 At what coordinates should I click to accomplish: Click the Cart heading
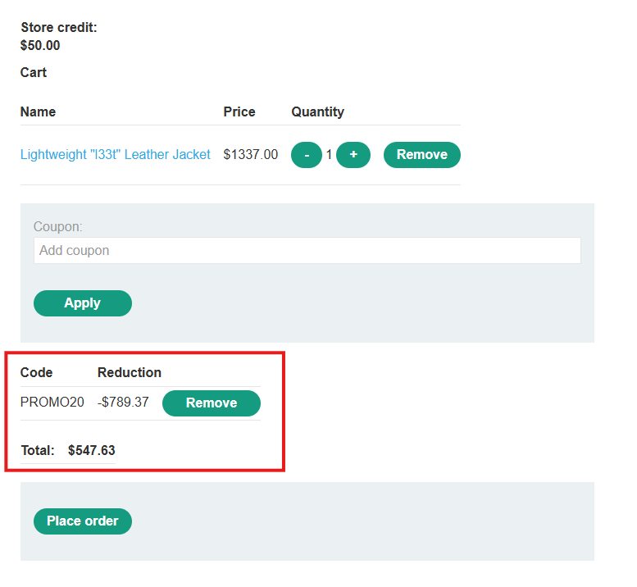pos(34,72)
